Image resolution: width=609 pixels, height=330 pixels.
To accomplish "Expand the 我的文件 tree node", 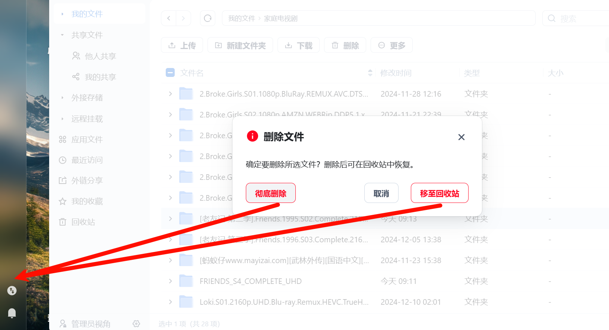I will tap(62, 14).
